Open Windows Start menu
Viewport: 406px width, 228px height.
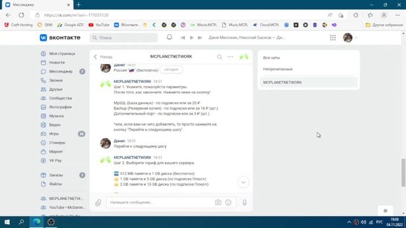coord(7,222)
